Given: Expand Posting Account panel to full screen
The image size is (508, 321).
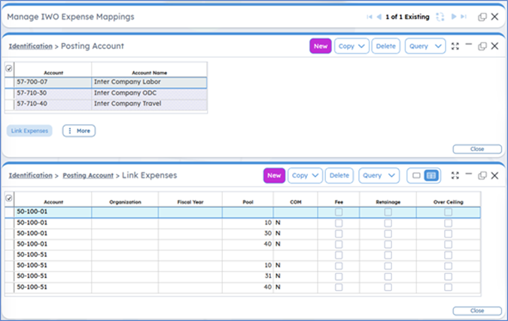Looking at the screenshot, I should 455,46.
